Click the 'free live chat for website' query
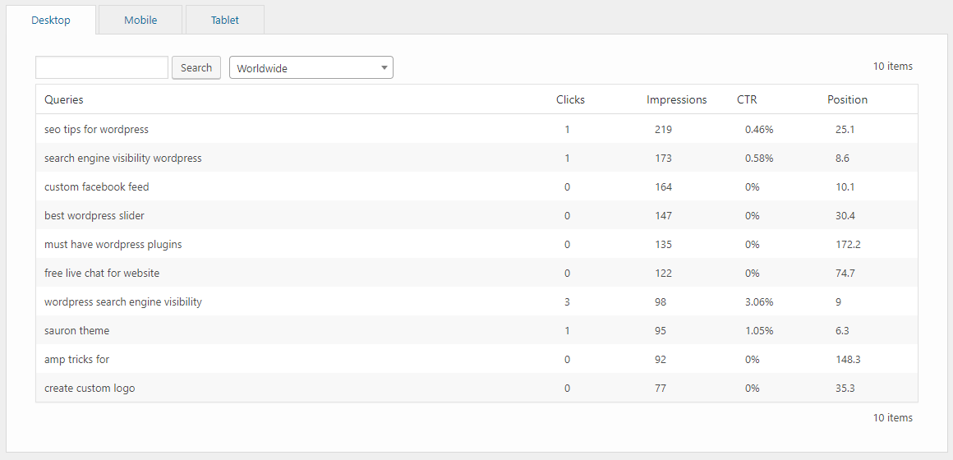The width and height of the screenshot is (953, 460). [102, 273]
